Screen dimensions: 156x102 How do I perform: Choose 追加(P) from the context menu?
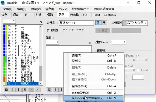point(93,56)
